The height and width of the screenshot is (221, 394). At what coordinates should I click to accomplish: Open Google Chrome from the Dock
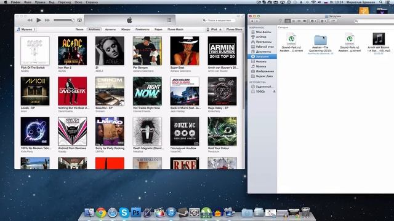[101, 212]
